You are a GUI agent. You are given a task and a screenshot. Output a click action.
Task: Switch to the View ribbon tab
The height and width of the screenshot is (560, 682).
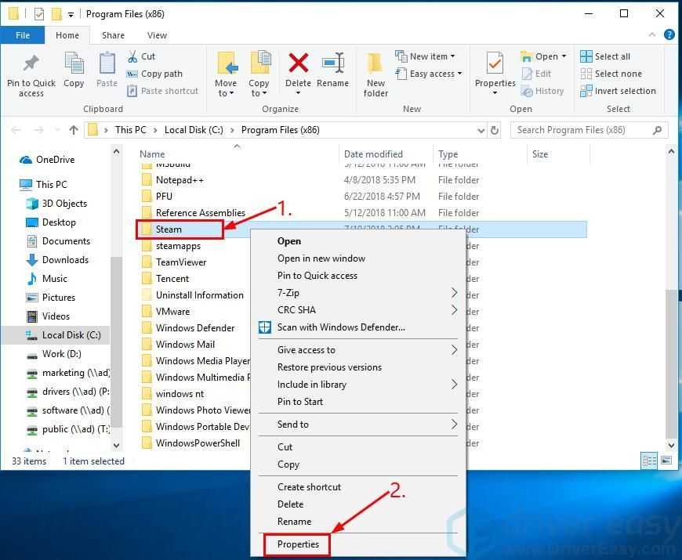[x=157, y=35]
